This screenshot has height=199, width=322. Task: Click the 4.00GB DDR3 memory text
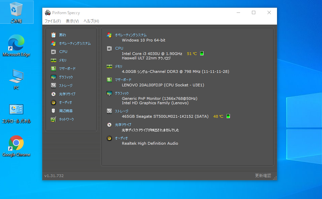tap(175, 72)
